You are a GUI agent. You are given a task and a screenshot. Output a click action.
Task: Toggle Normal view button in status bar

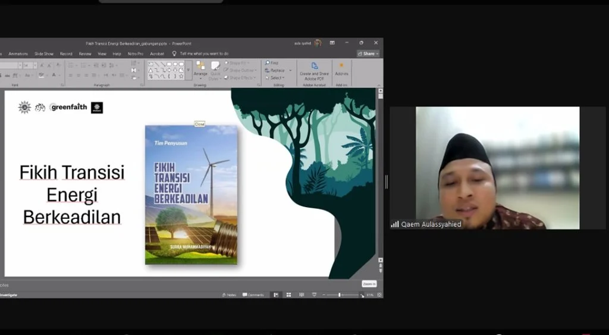tap(275, 295)
